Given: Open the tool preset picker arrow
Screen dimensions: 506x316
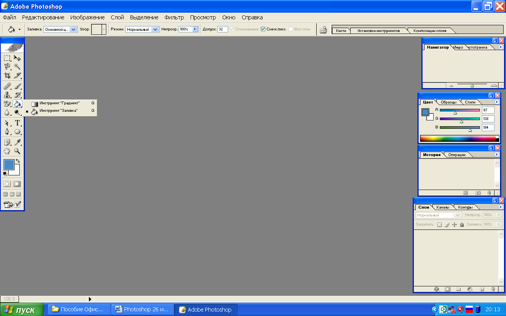Looking at the screenshot, I should click(19, 29).
